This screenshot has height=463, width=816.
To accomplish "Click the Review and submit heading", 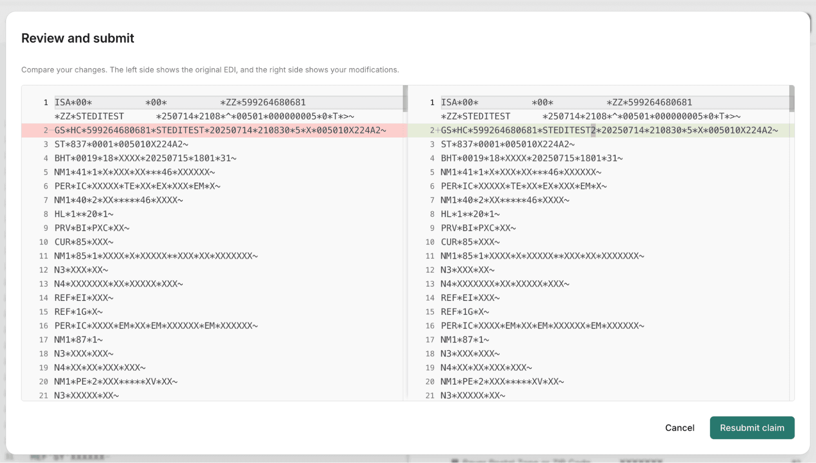I will (78, 38).
